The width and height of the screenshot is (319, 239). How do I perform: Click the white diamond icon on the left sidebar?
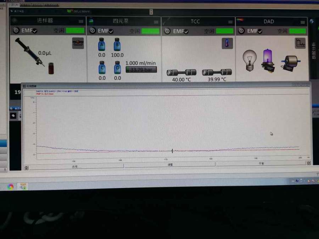coord(13,116)
